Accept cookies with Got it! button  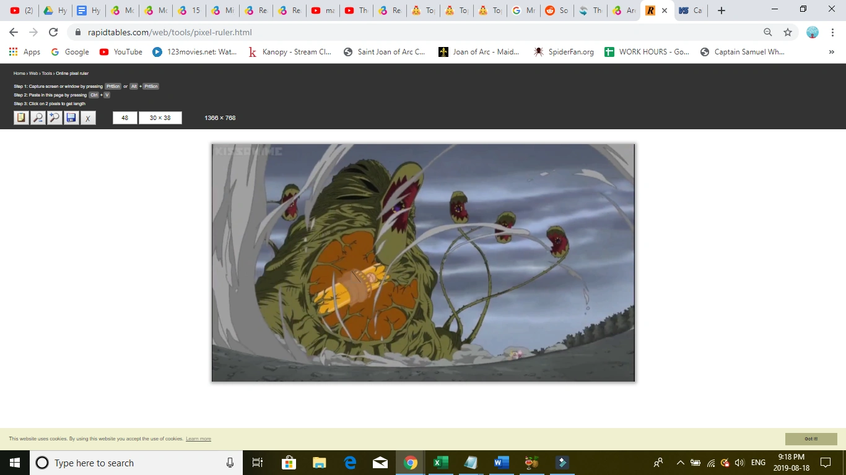click(x=811, y=439)
